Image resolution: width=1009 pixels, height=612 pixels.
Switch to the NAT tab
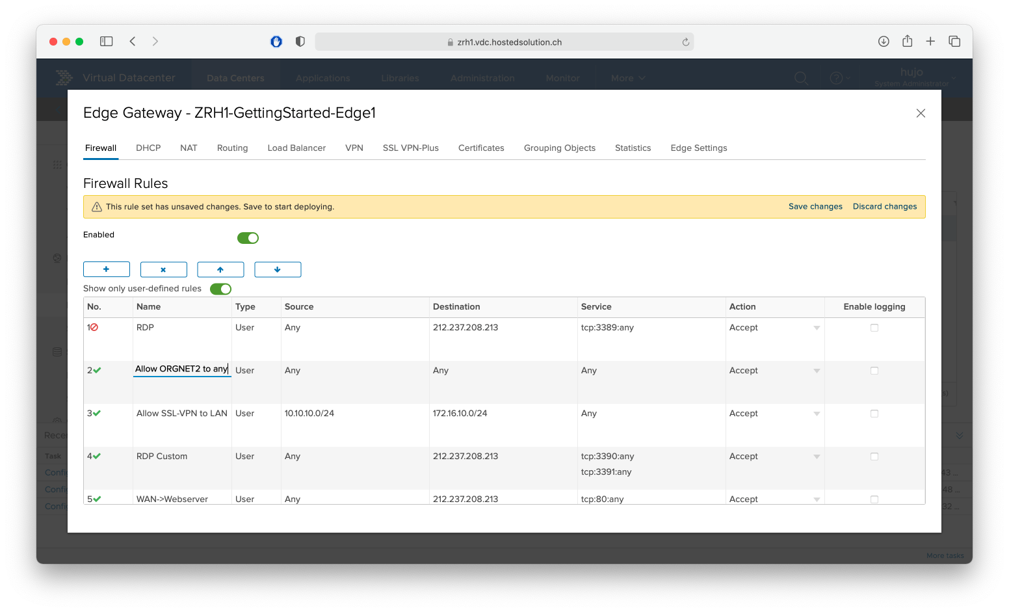coord(189,148)
